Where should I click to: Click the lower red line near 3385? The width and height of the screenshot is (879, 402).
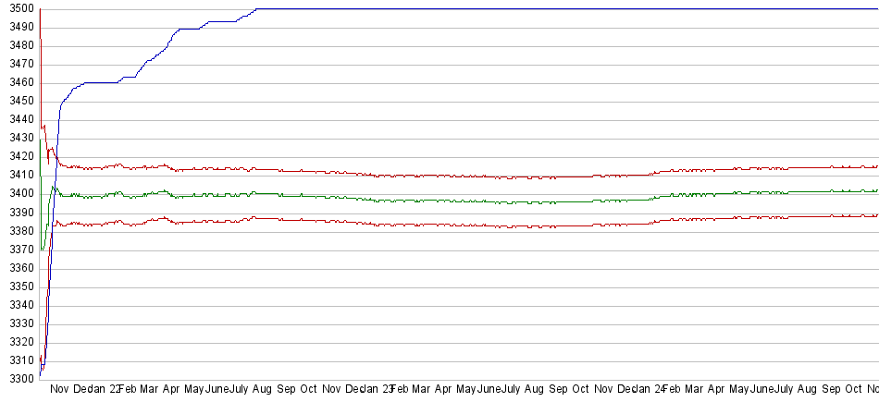tap(463, 225)
